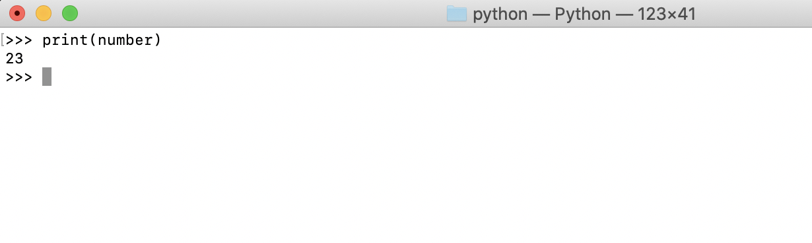
Task: Click the first >>> prompt symbol
Action: coord(18,40)
